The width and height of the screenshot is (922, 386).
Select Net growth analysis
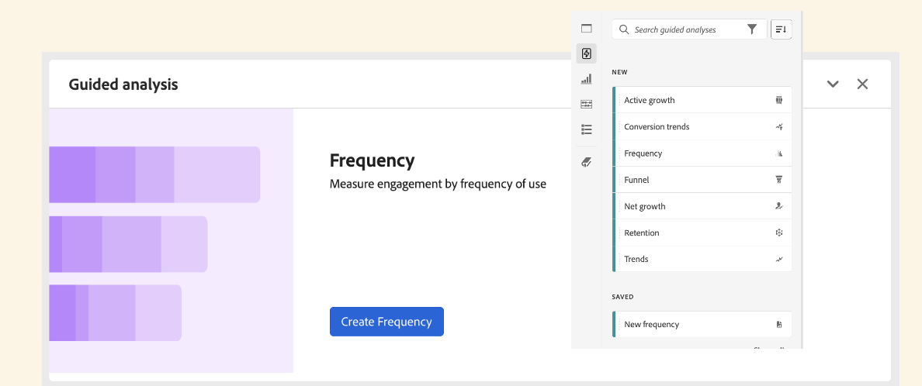(702, 206)
